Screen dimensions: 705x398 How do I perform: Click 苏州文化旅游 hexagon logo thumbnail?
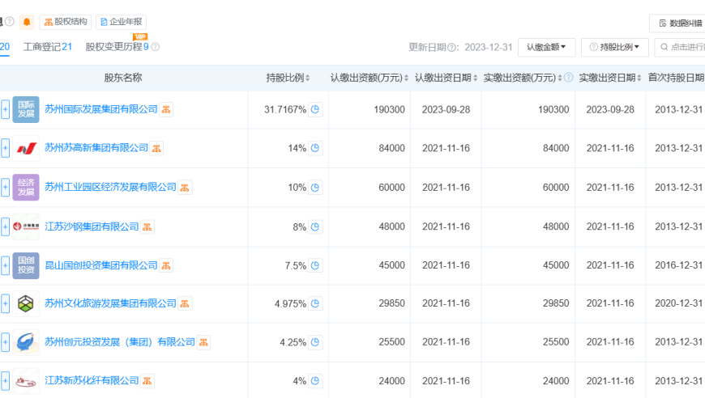coord(26,303)
